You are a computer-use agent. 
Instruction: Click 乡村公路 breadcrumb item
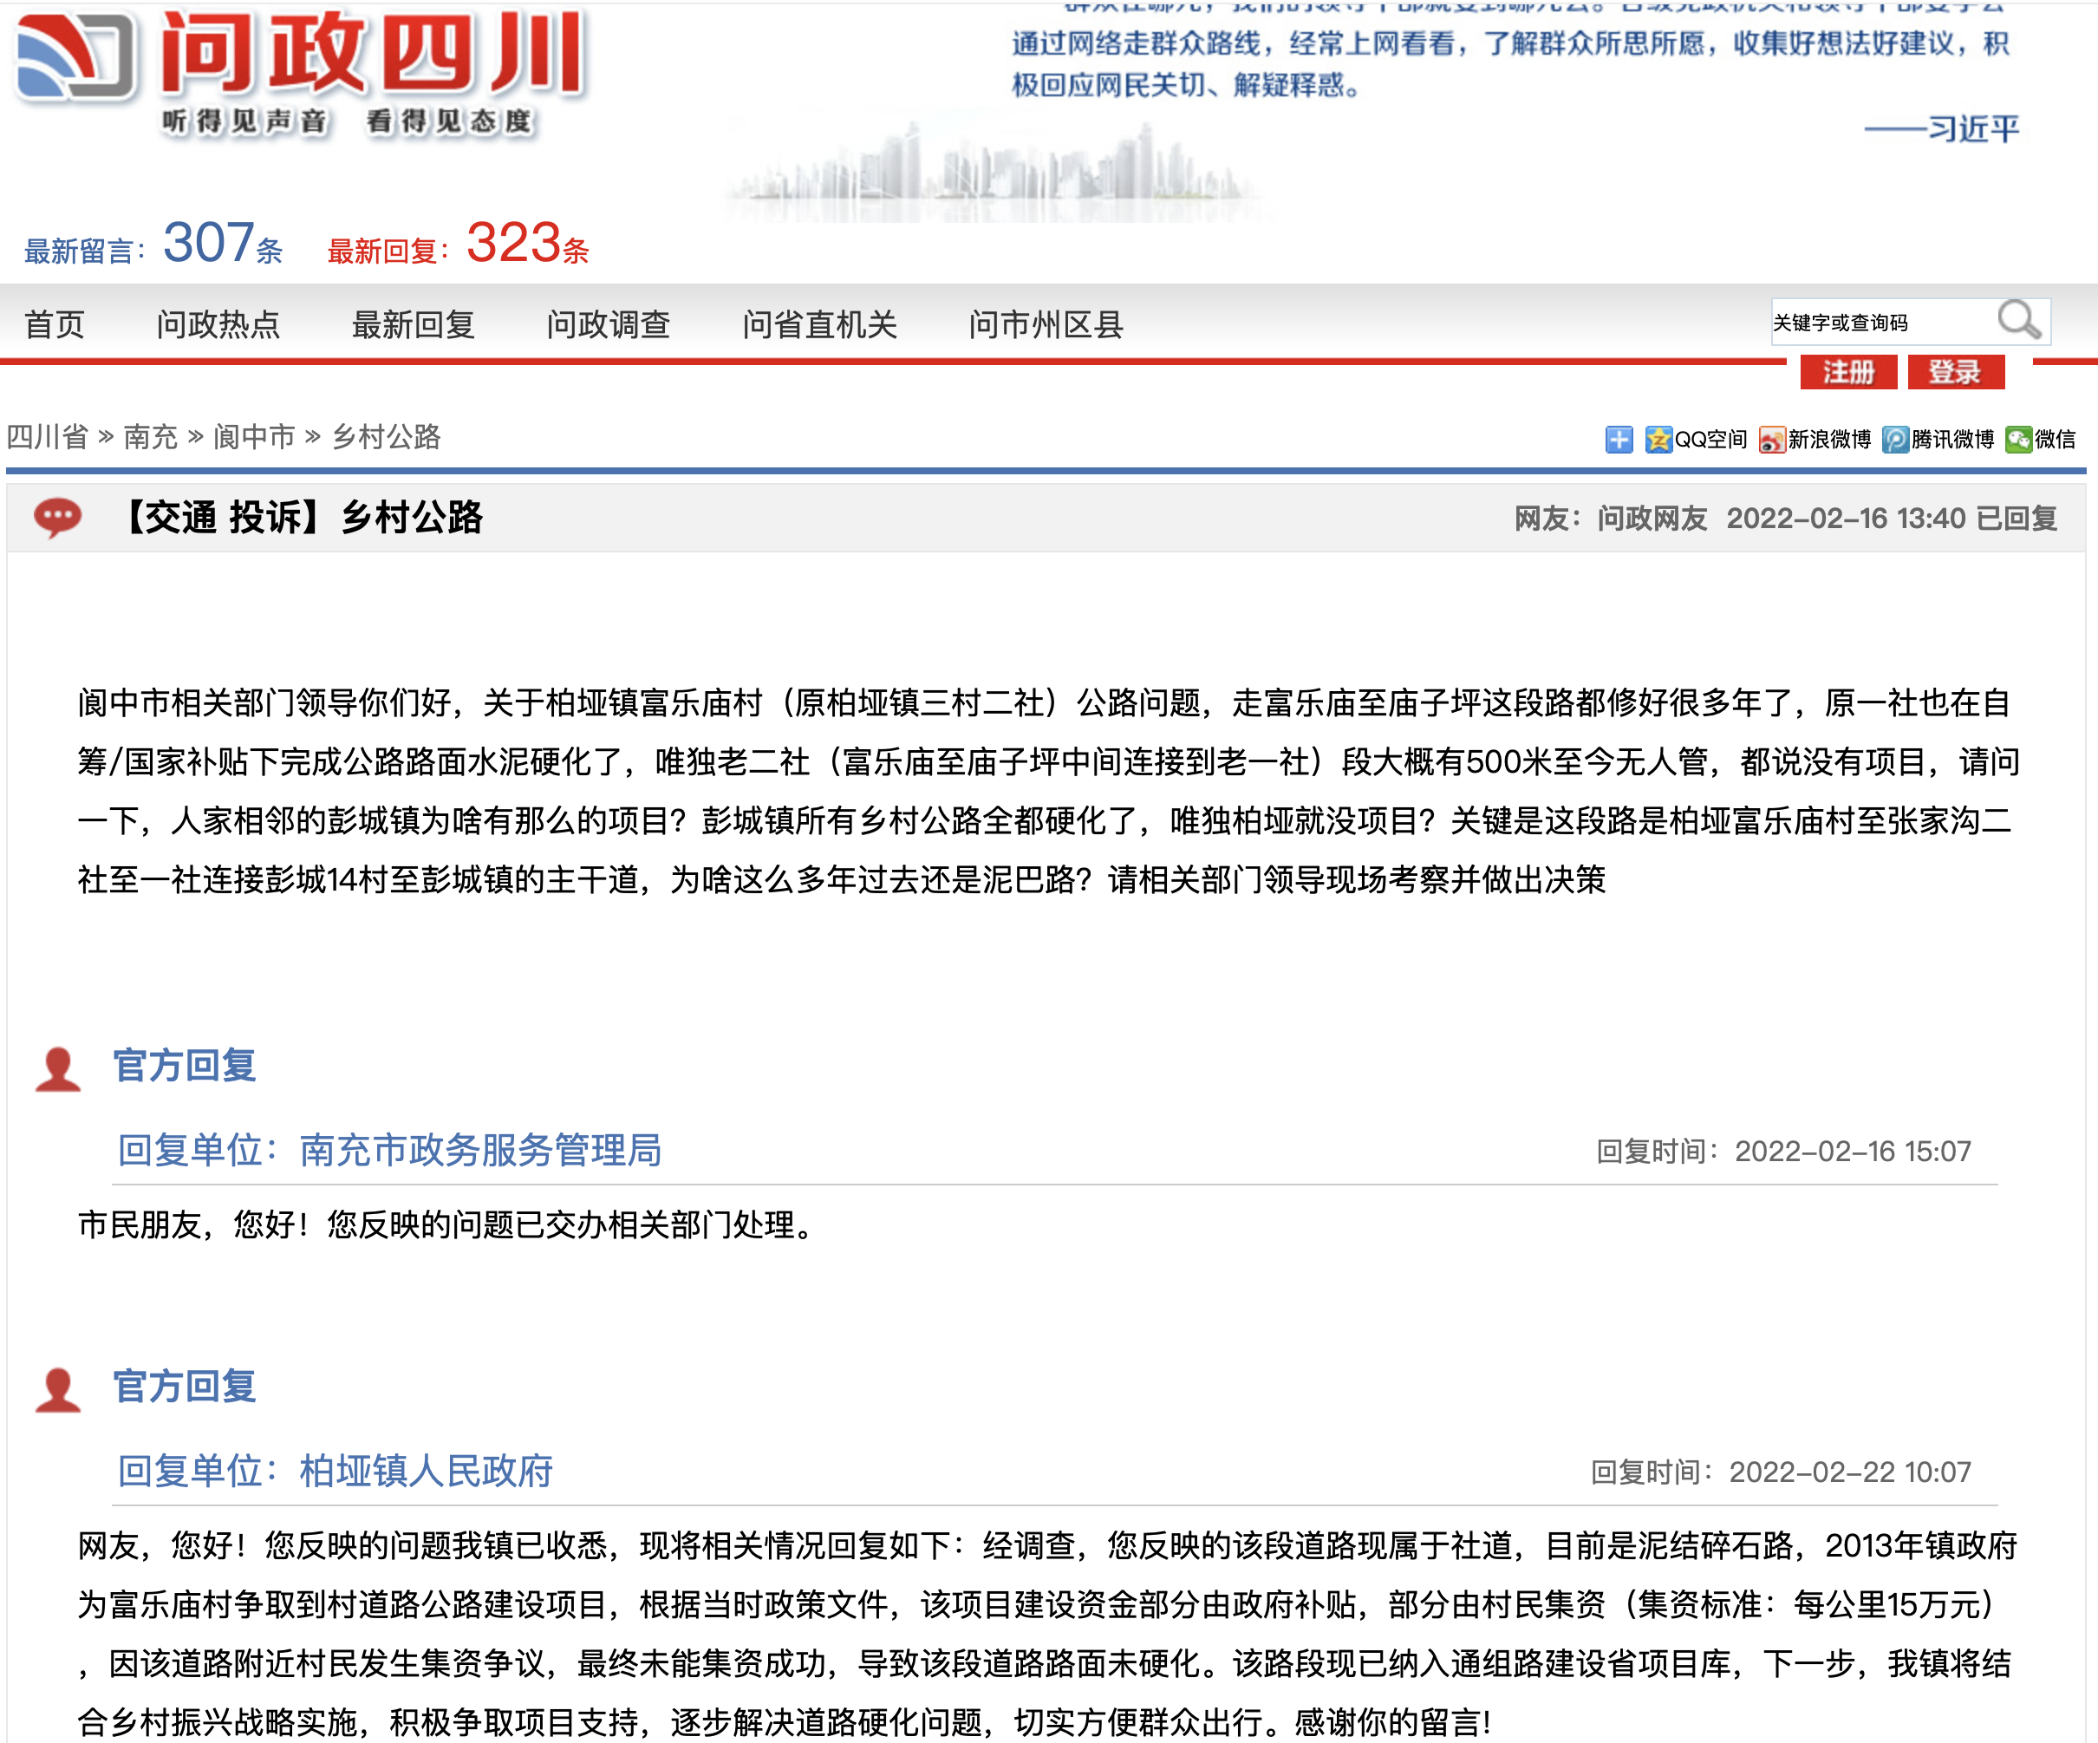tap(386, 437)
